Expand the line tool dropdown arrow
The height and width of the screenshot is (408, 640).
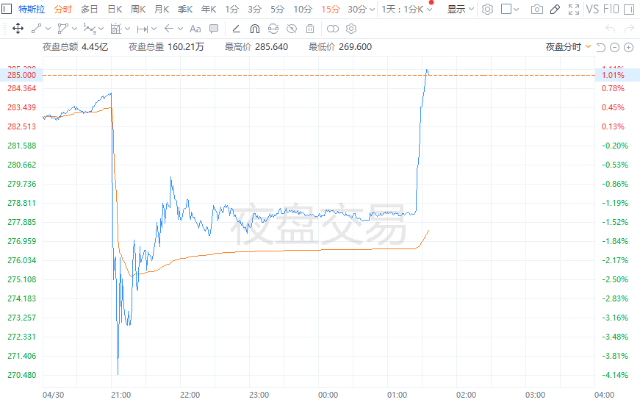(48, 29)
